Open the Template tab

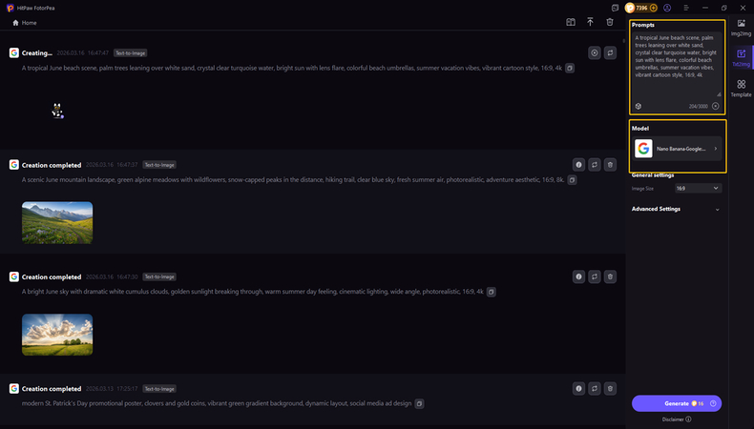coord(742,89)
